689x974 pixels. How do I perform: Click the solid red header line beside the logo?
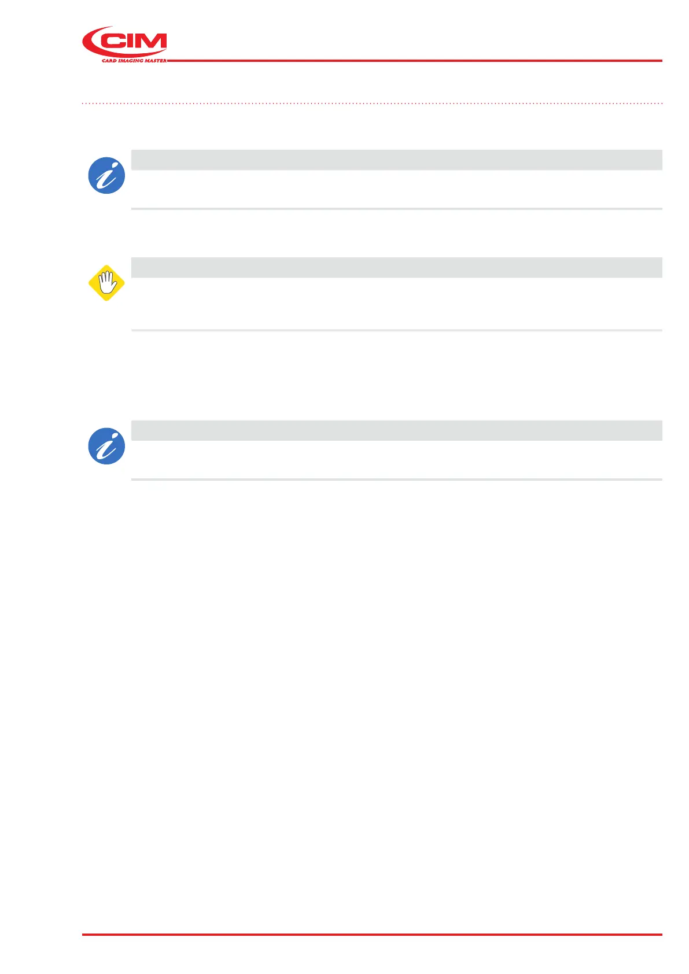coord(414,60)
